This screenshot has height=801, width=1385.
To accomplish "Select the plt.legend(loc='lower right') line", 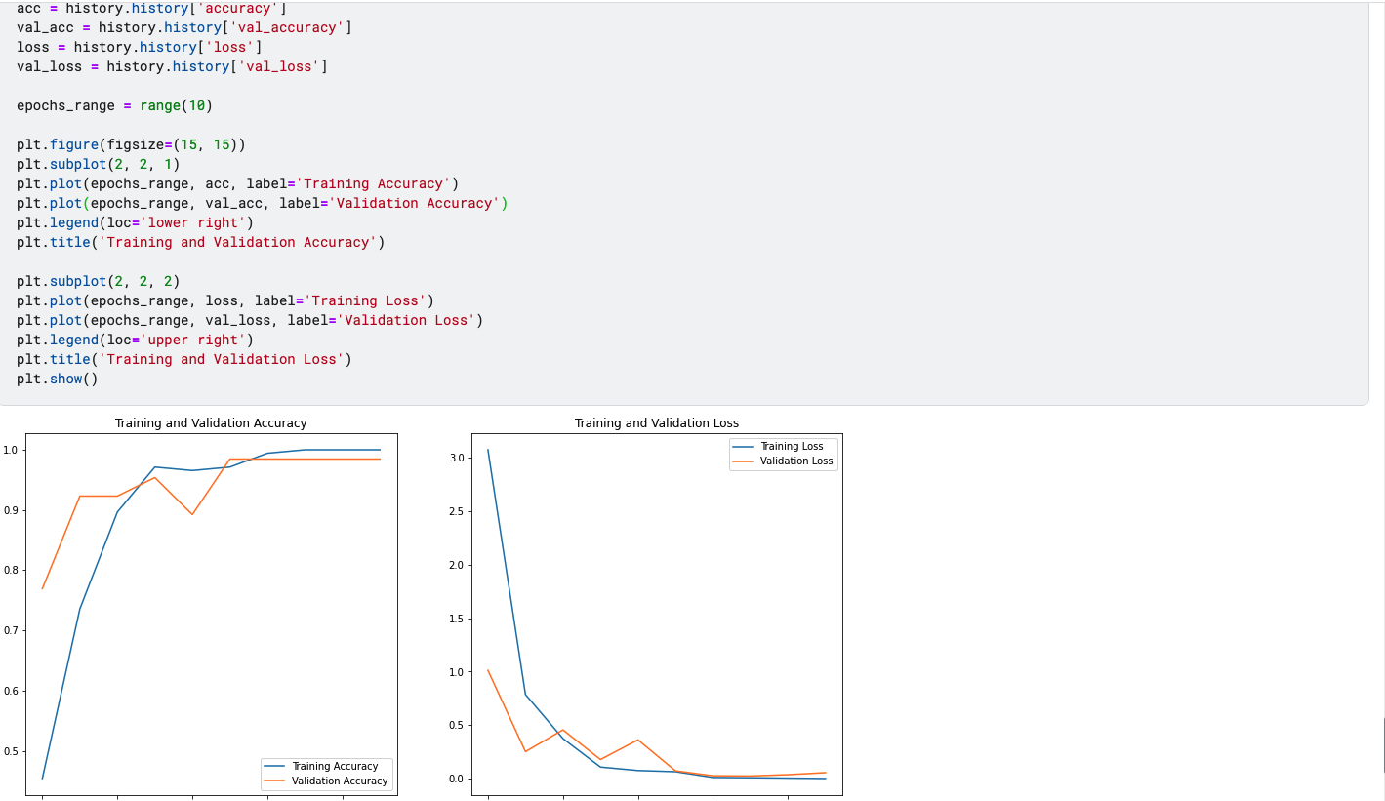I will [x=135, y=222].
